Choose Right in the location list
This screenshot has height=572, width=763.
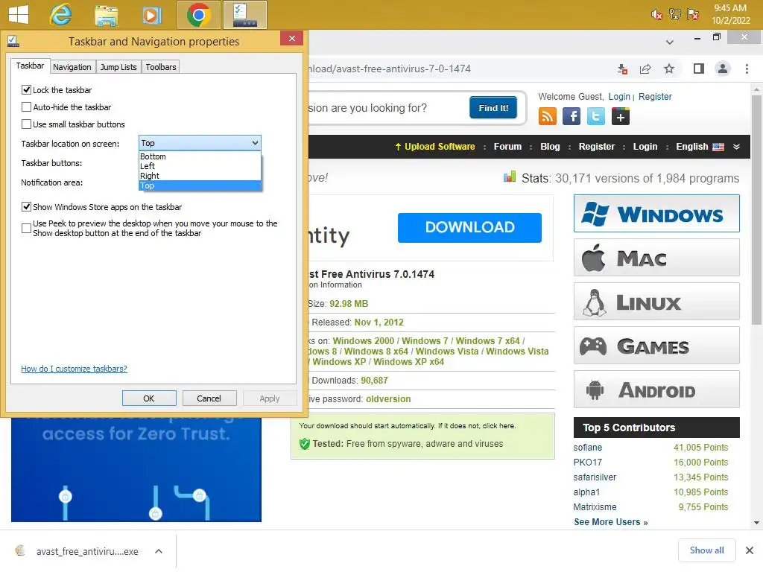point(200,176)
